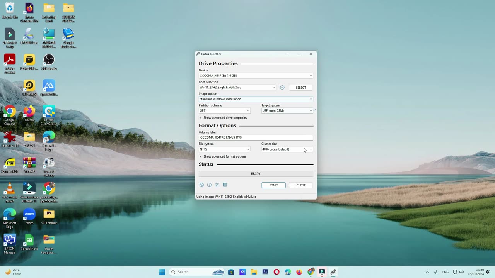Click the ENG language indicator
The image size is (495, 278).
(445, 272)
